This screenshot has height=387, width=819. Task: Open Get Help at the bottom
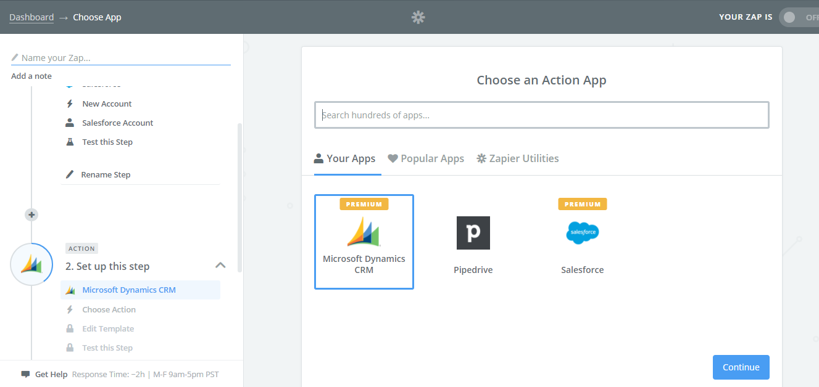pos(51,374)
